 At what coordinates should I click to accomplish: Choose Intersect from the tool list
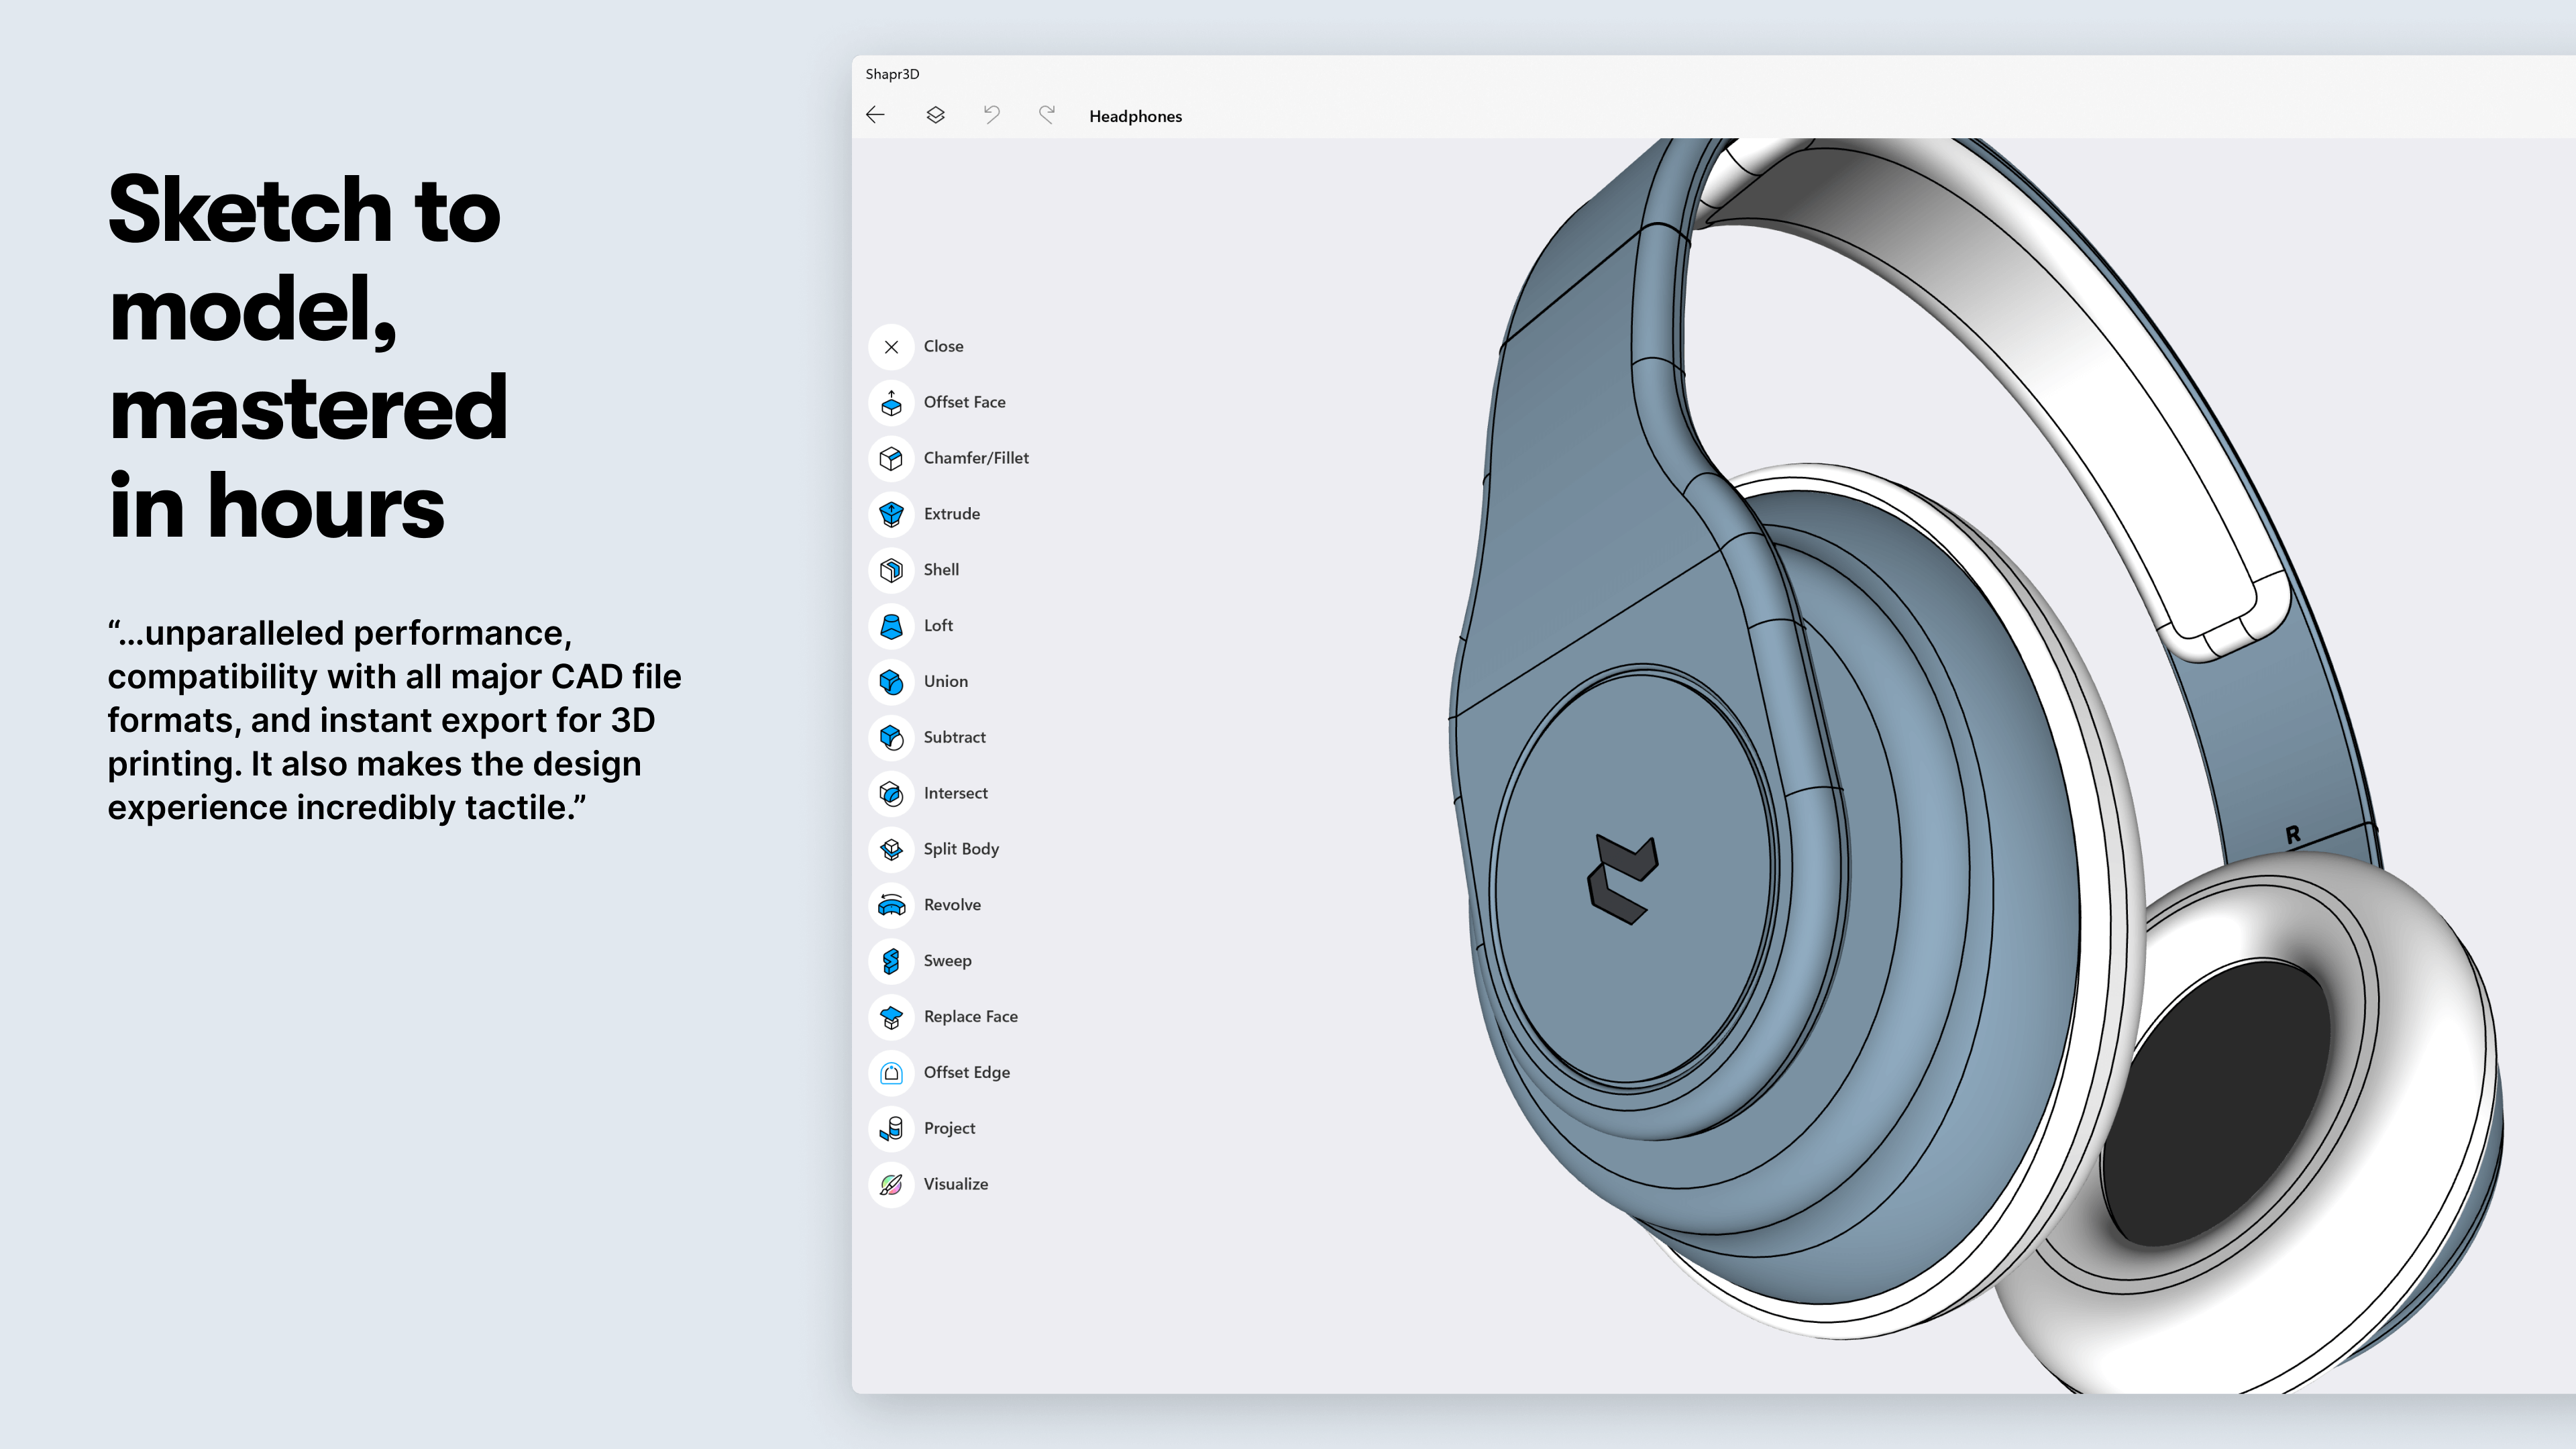(x=955, y=793)
